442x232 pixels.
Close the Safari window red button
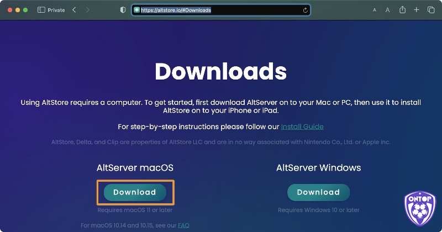click(x=10, y=10)
